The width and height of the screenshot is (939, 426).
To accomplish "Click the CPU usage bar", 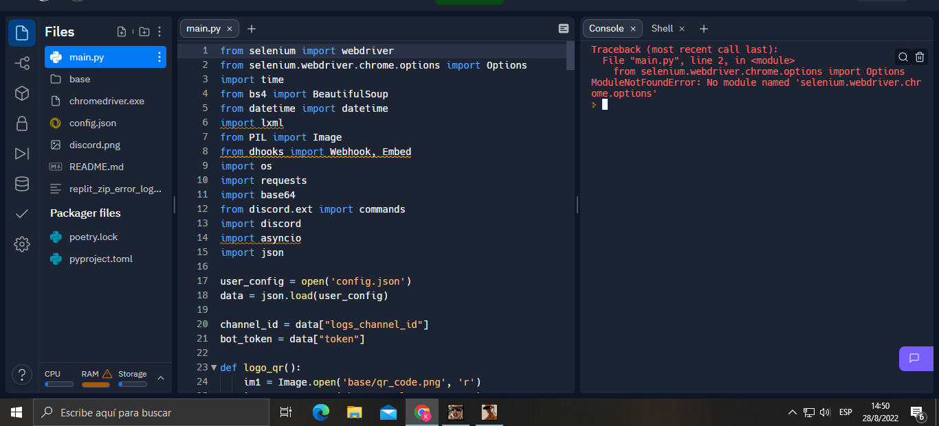I will [x=59, y=384].
